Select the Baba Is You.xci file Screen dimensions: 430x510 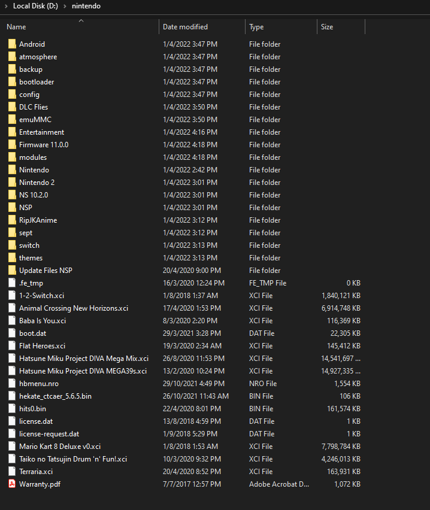click(x=43, y=321)
